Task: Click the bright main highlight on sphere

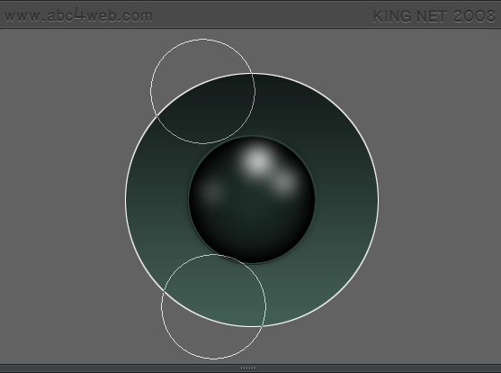Action: click(x=257, y=161)
